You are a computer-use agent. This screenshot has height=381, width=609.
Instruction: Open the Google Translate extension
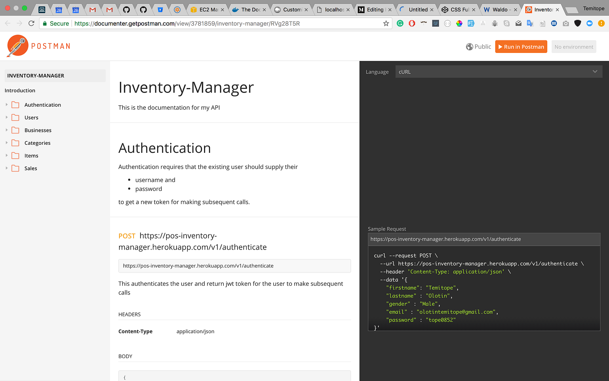[530, 23]
